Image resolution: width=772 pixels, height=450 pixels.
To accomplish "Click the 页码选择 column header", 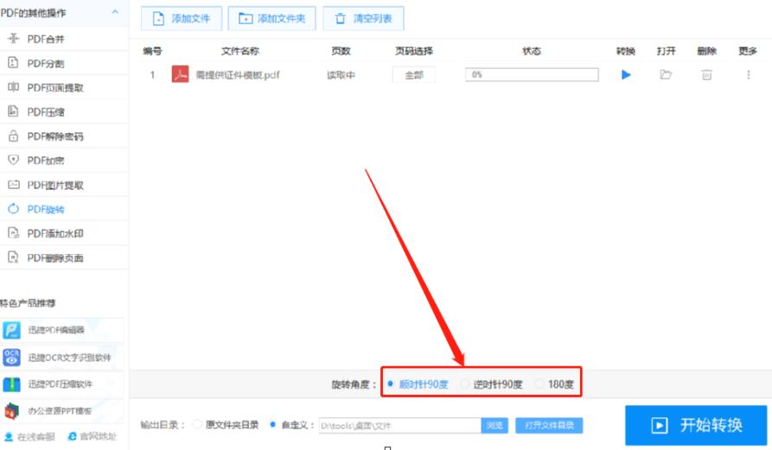I will pyautogui.click(x=413, y=51).
